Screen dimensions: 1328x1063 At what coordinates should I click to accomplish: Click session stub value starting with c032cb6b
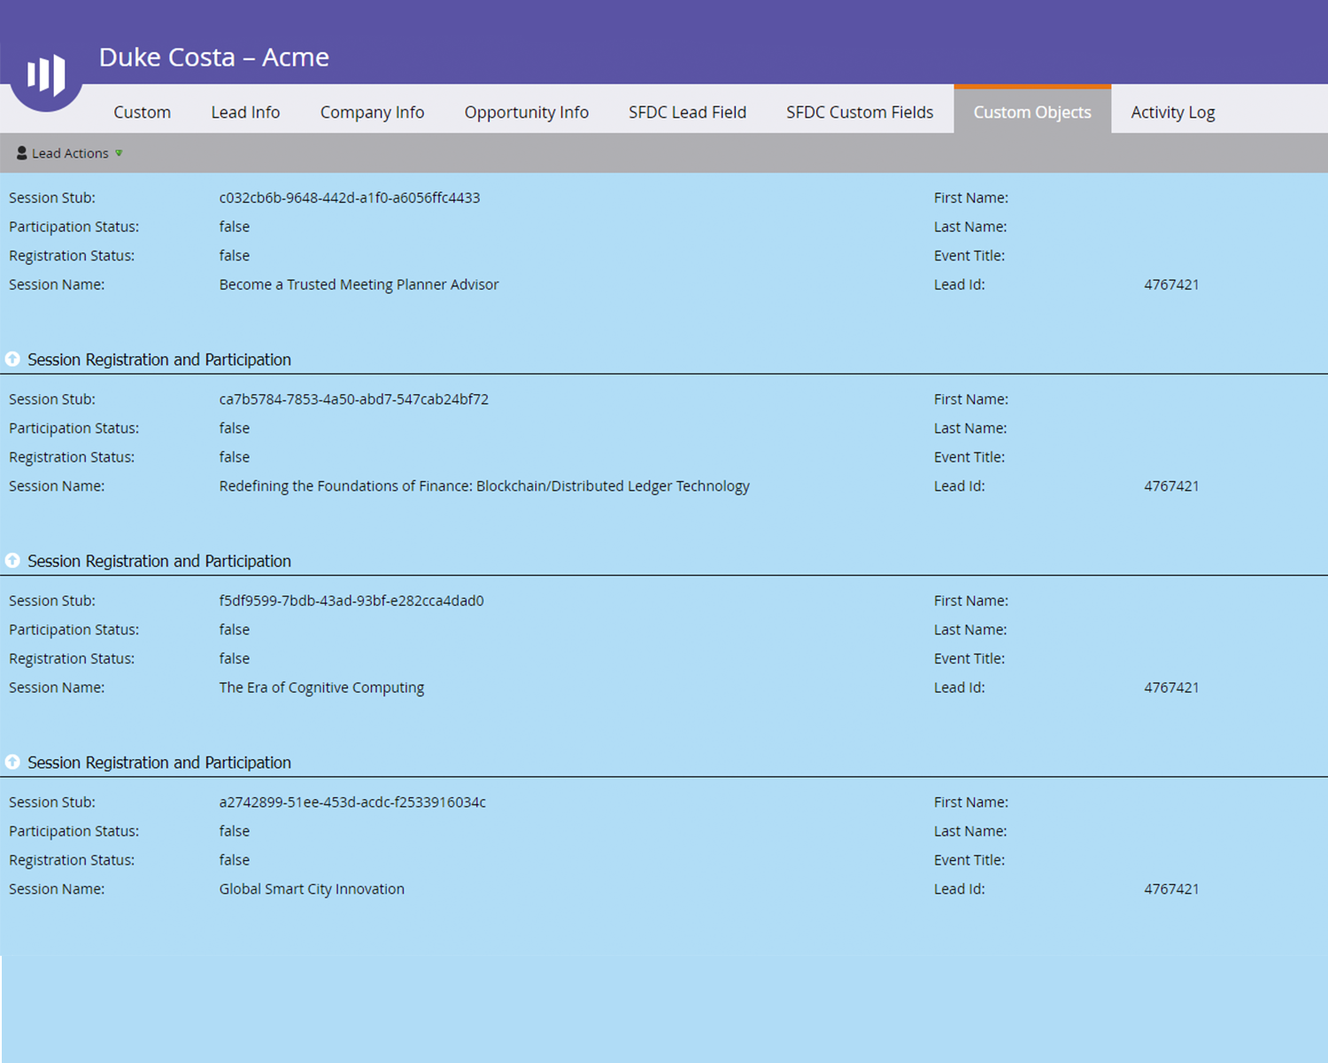pos(350,198)
